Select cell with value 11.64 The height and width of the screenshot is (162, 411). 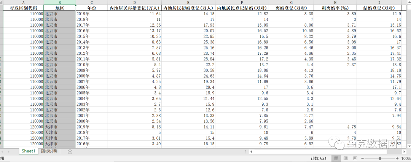click(134, 14)
